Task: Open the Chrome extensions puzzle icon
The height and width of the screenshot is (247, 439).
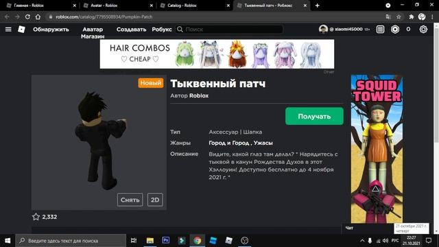Action: click(412, 16)
